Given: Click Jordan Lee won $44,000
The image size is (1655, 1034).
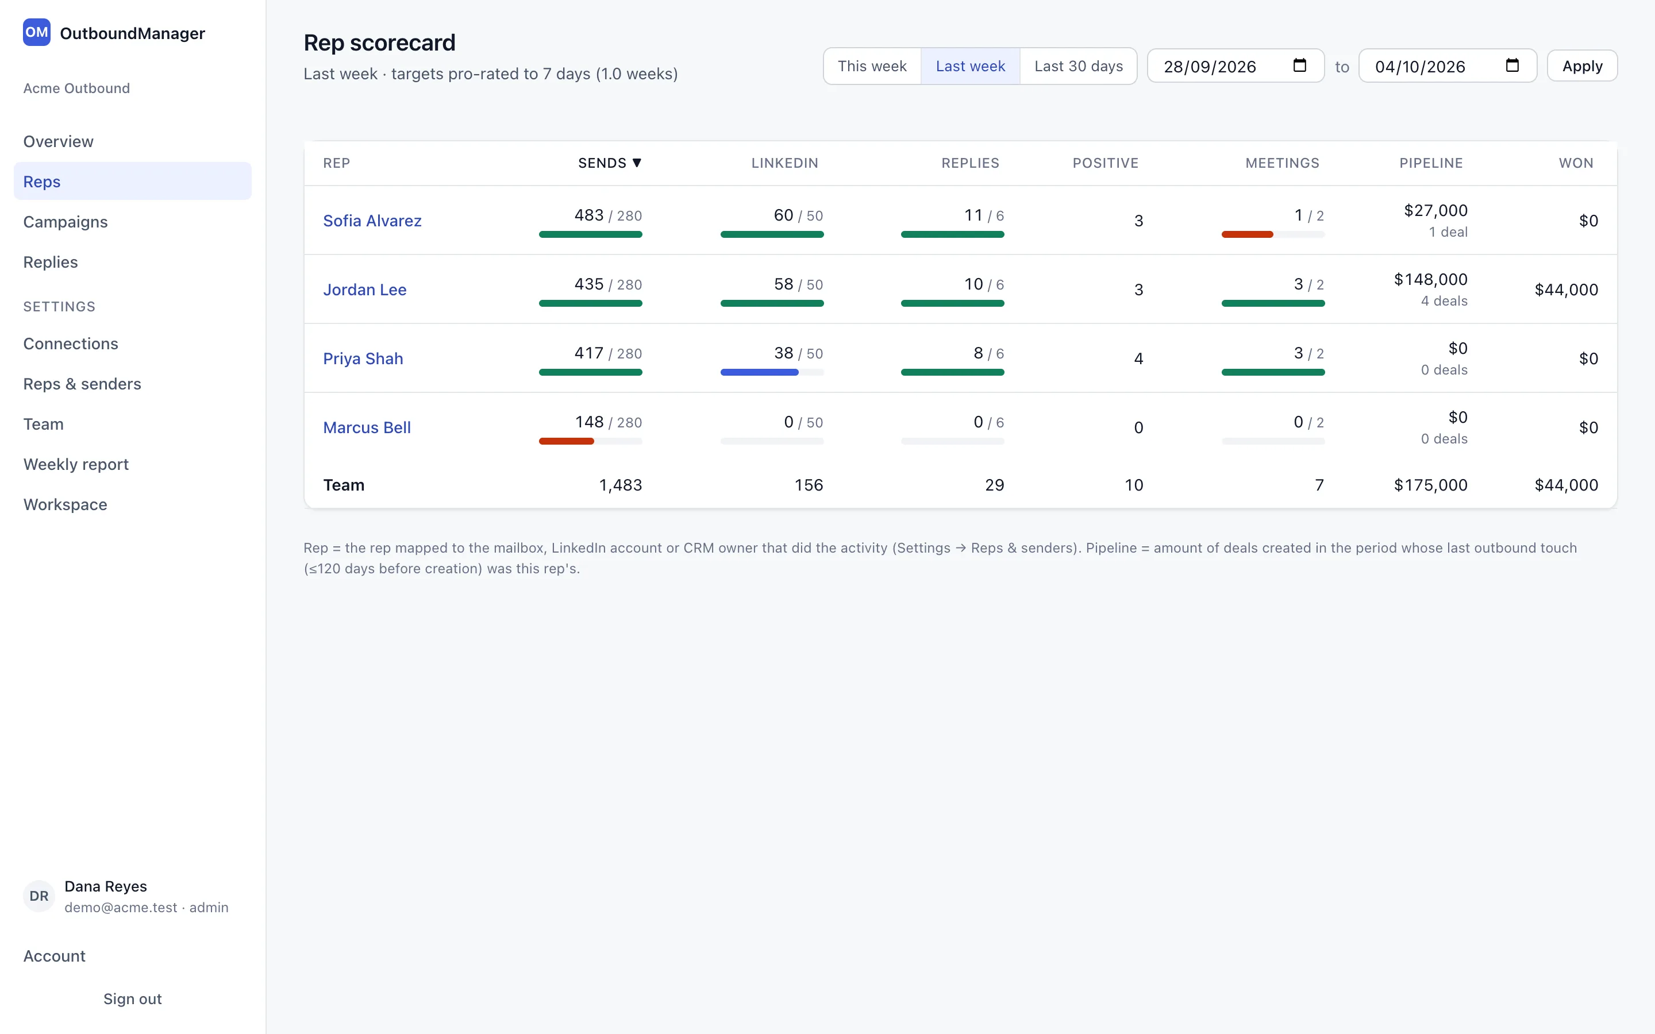Looking at the screenshot, I should (x=1566, y=290).
